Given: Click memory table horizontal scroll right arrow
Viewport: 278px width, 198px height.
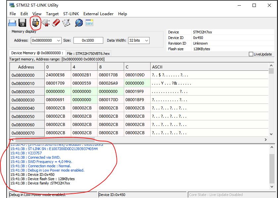Looking at the screenshot, I should point(265,139).
